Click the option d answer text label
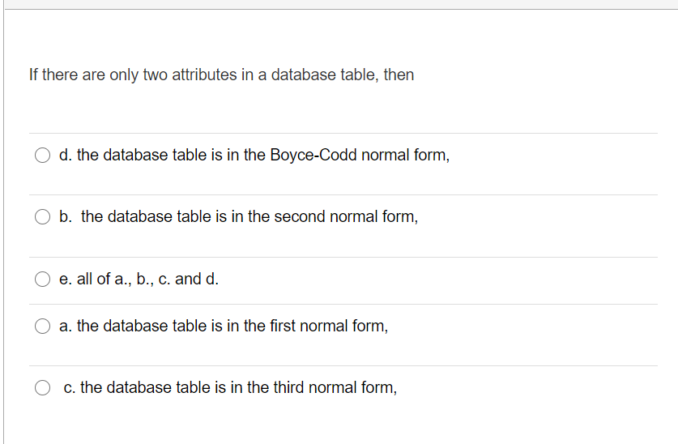 tap(254, 155)
